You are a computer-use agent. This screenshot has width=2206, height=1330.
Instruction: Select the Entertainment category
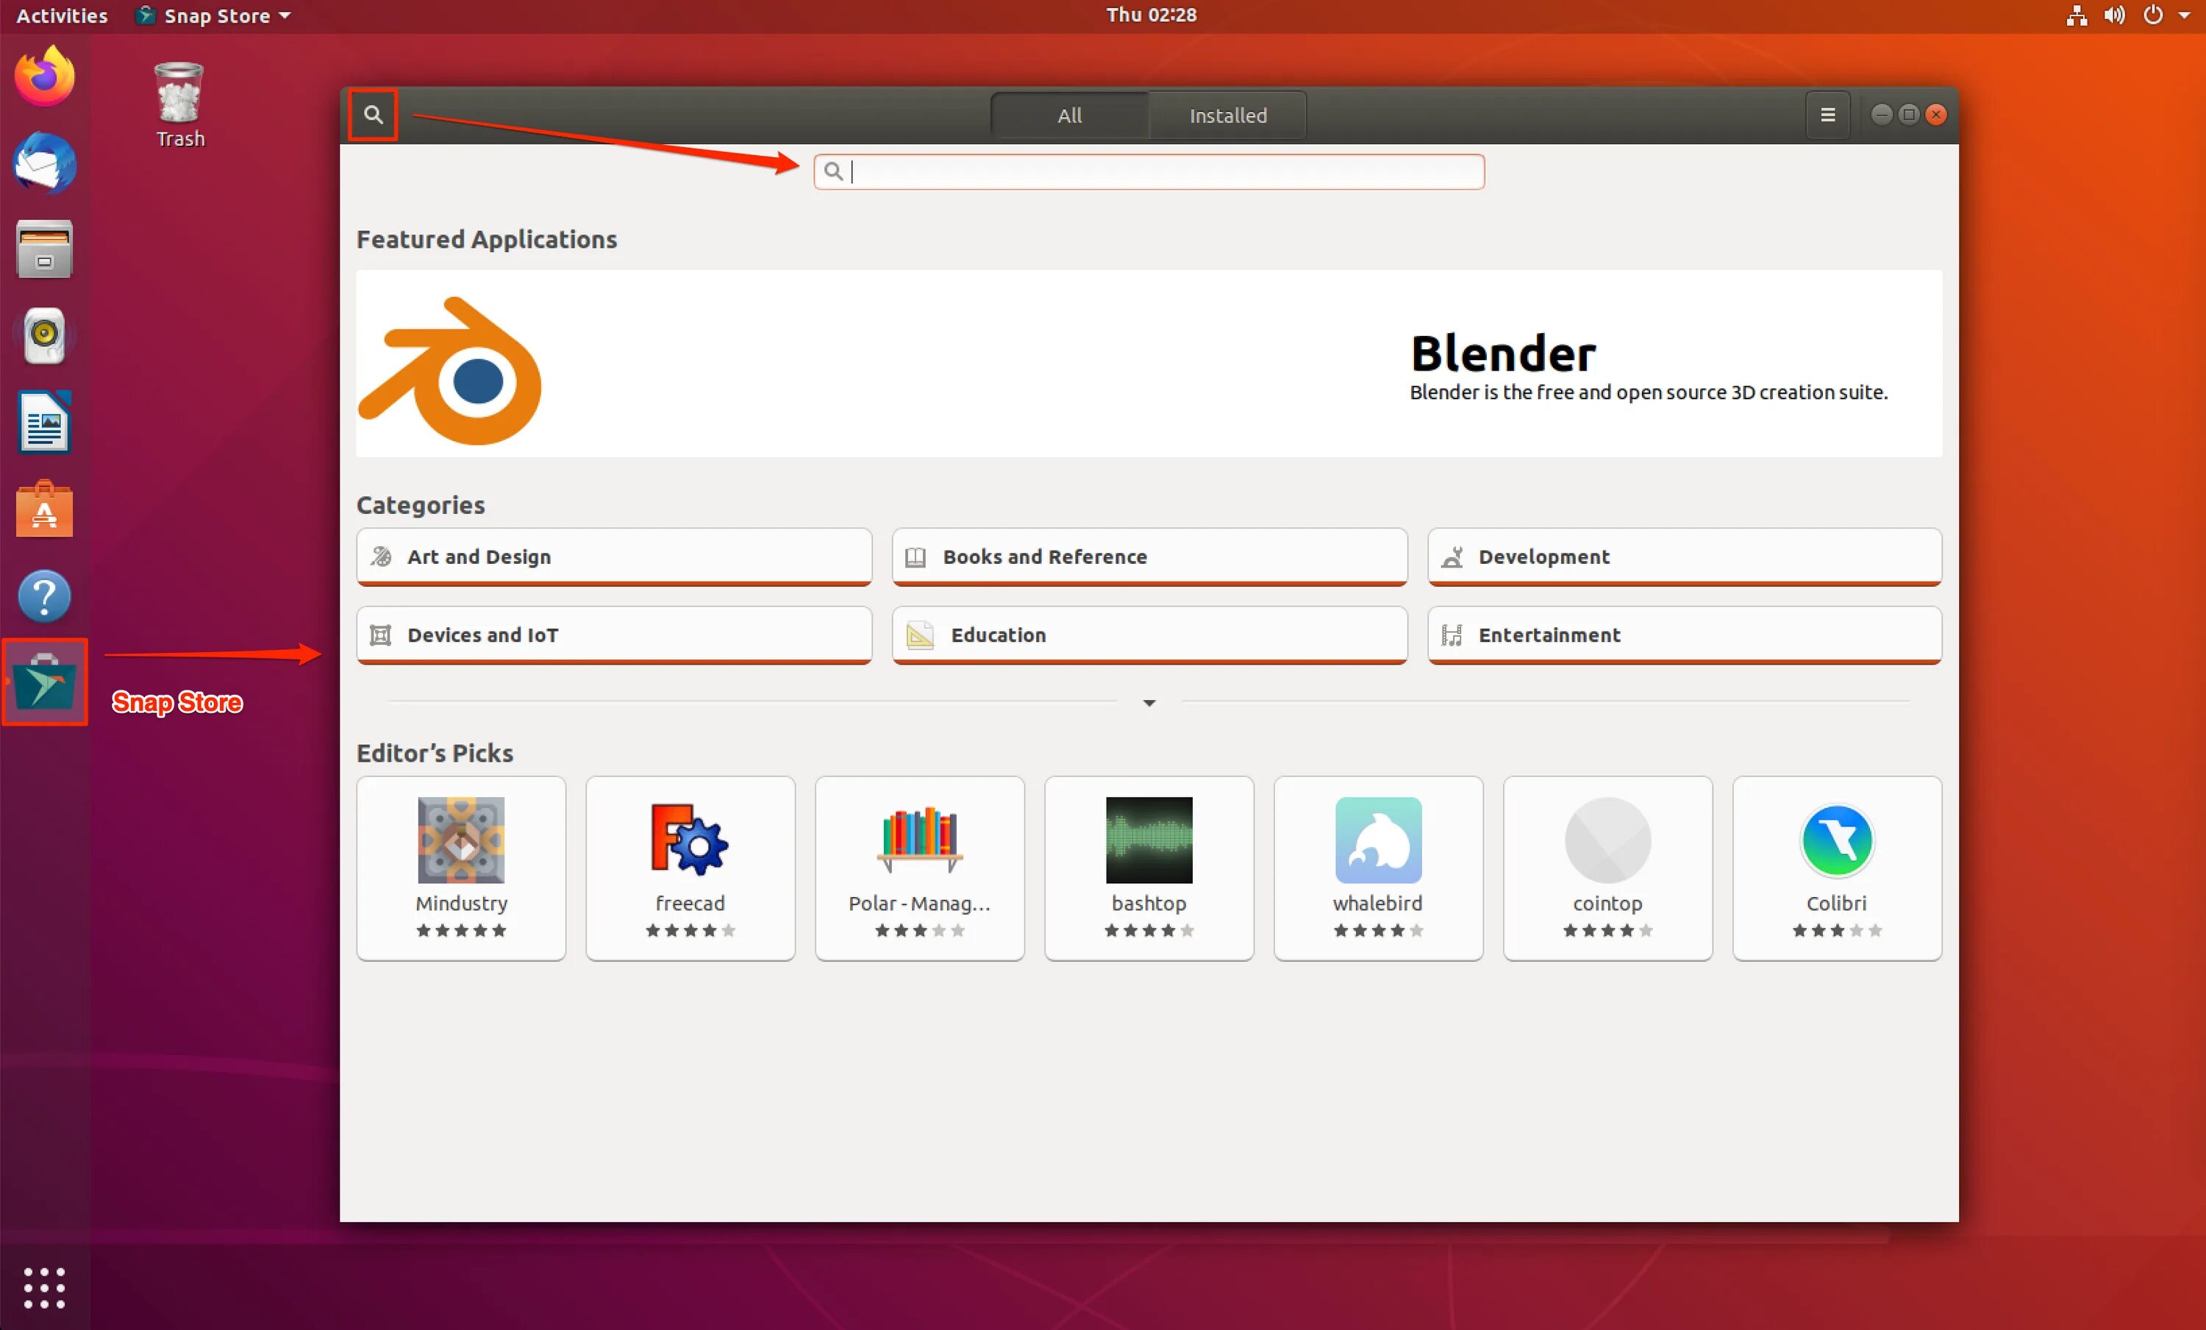[x=1685, y=634]
